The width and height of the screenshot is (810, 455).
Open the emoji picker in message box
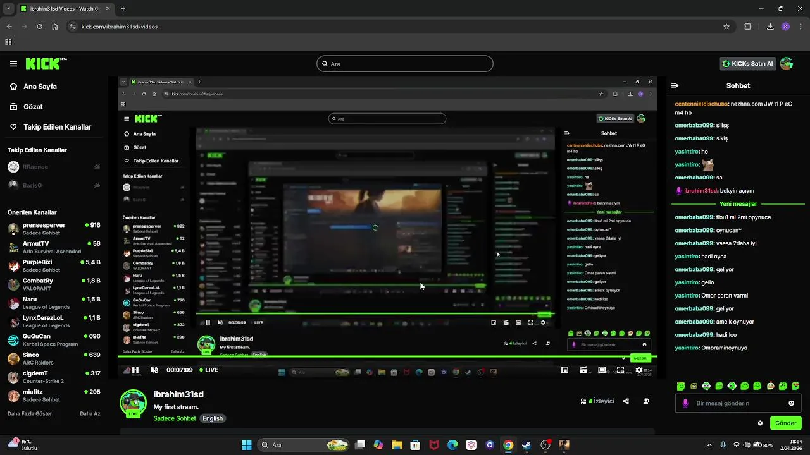pyautogui.click(x=791, y=403)
